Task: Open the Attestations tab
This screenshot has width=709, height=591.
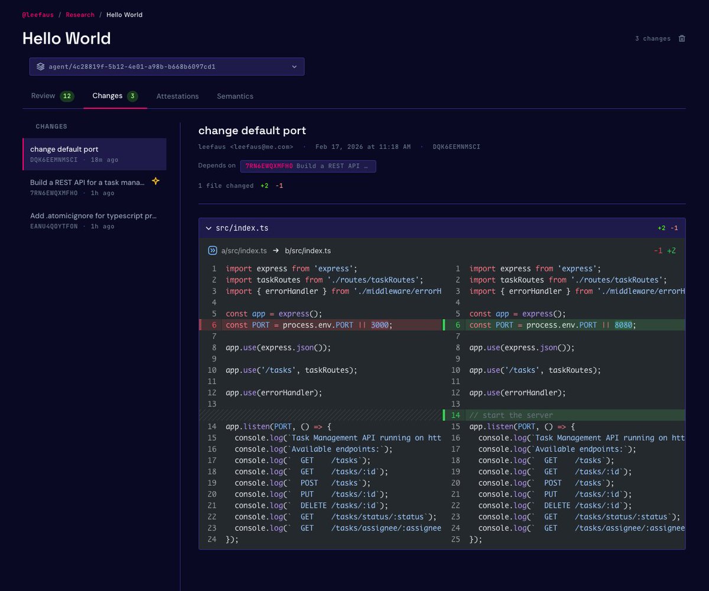Action: pyautogui.click(x=177, y=96)
